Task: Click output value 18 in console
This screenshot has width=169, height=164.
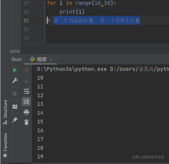Action: [x=40, y=148]
